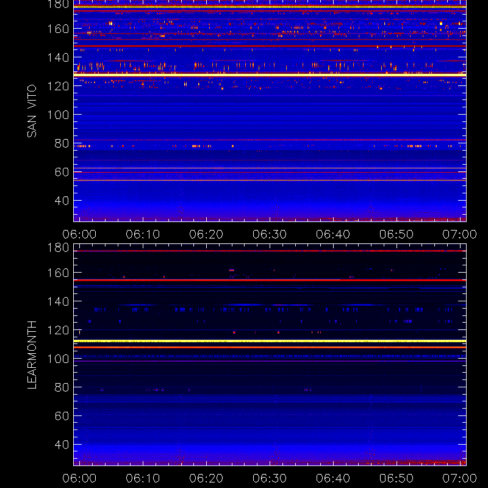488x488 pixels.
Task: Click the SAN VITO axis title
Action: (x=32, y=111)
